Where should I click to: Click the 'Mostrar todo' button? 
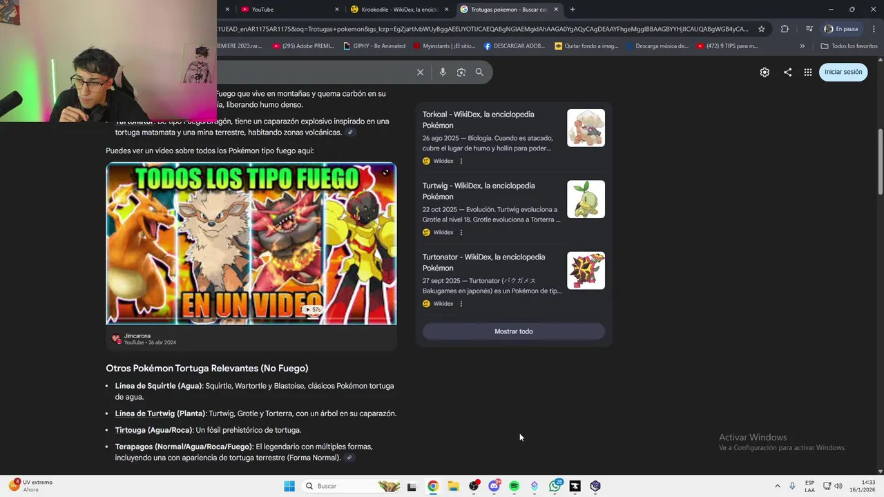pyautogui.click(x=514, y=331)
